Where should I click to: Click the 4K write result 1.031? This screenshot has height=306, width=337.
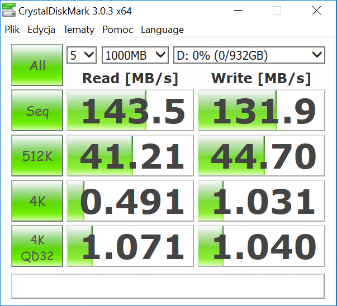(262, 201)
